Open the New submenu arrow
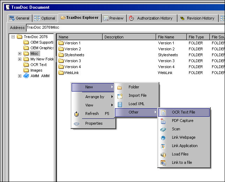 [x=112, y=87]
